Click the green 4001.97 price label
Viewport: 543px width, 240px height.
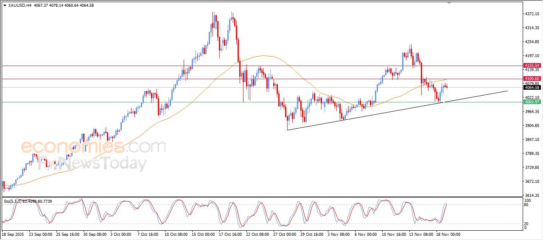pyautogui.click(x=532, y=102)
